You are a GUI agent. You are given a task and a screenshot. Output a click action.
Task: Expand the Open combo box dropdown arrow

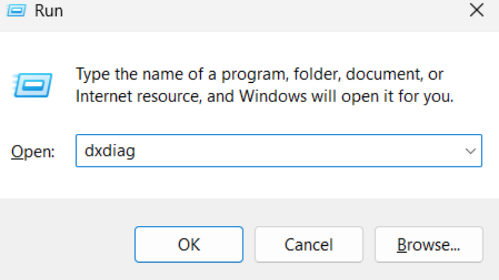click(470, 151)
